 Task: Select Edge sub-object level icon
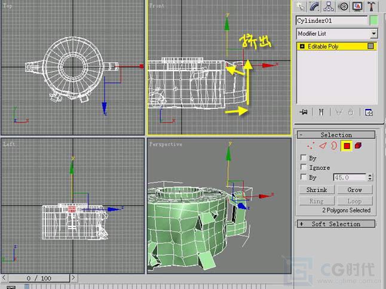pos(323,146)
